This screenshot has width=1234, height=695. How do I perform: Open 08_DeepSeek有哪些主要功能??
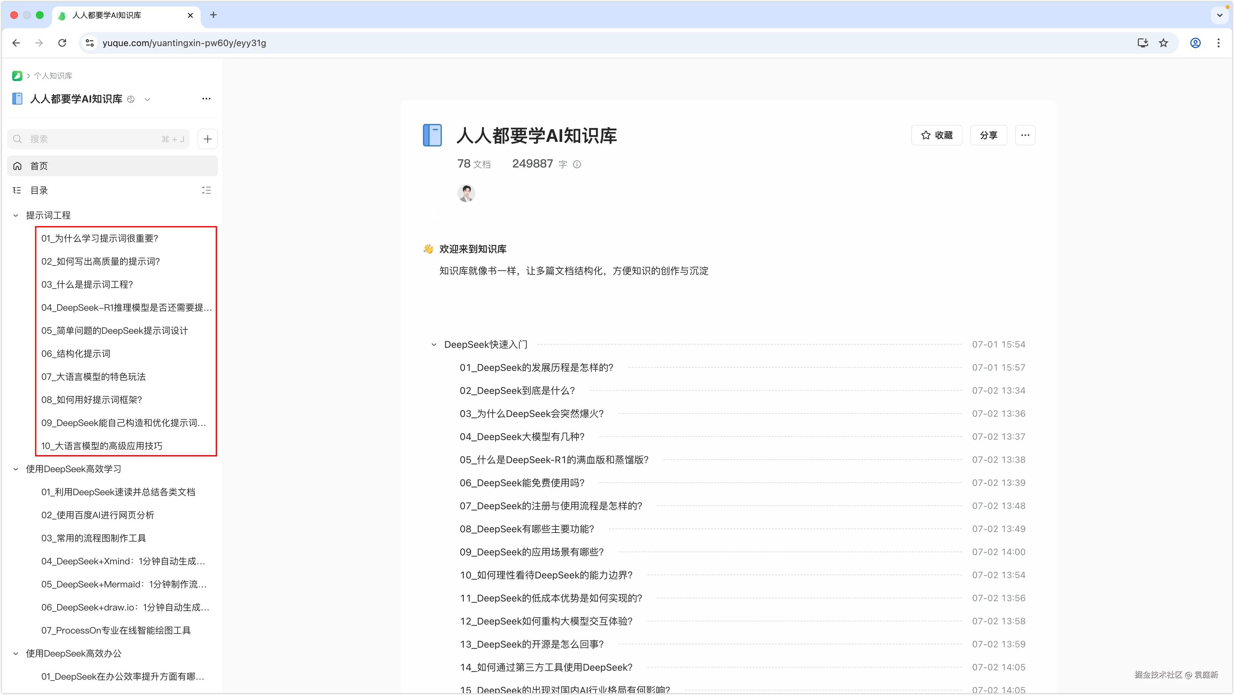pos(527,529)
